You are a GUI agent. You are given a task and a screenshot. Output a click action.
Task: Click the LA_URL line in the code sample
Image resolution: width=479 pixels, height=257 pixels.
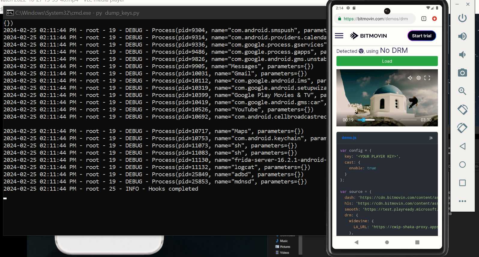tap(396, 227)
